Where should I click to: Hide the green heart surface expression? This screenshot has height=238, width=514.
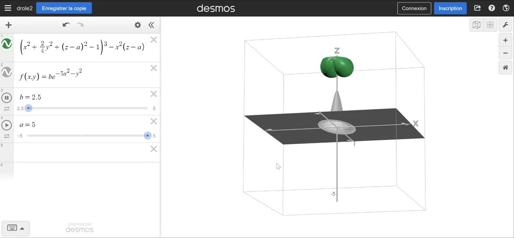[7, 44]
